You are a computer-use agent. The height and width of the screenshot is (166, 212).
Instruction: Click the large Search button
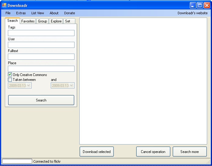41,100
